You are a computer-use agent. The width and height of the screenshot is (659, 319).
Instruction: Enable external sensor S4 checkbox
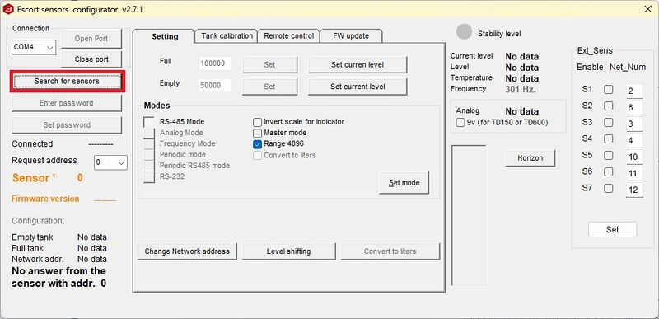coord(608,138)
